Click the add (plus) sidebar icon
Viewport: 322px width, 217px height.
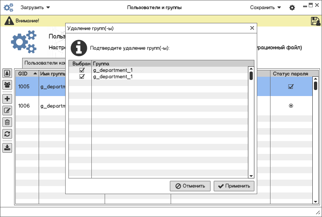click(x=7, y=99)
